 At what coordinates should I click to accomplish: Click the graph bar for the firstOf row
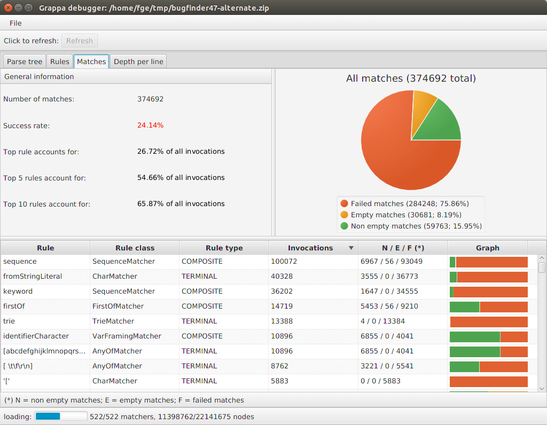[488, 307]
